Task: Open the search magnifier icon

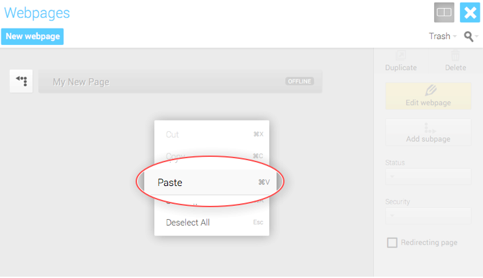Action: 468,36
